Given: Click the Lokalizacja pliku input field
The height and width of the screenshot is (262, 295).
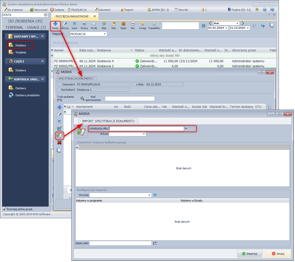Looking at the screenshot, I should point(146,128).
